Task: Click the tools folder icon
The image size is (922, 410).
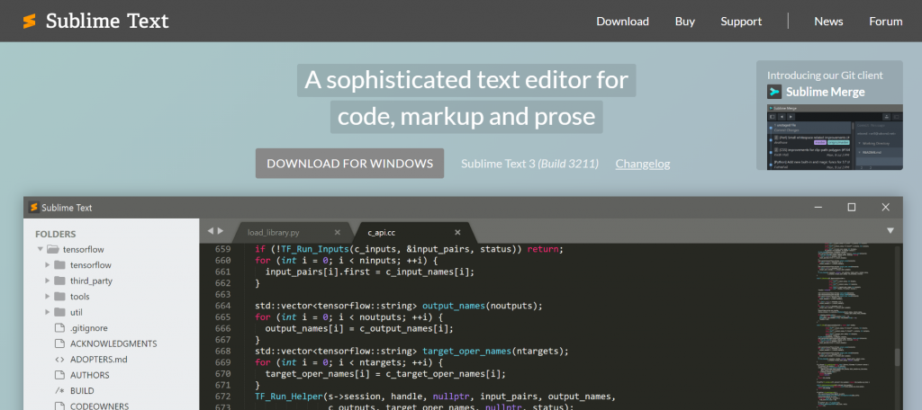Action: pyautogui.click(x=59, y=296)
